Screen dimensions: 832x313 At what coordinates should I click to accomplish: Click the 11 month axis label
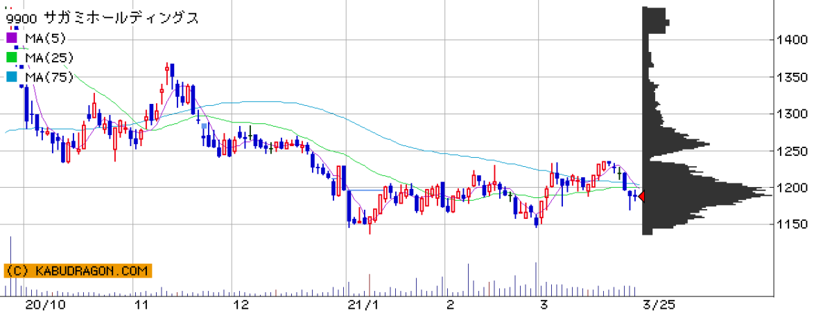click(141, 305)
